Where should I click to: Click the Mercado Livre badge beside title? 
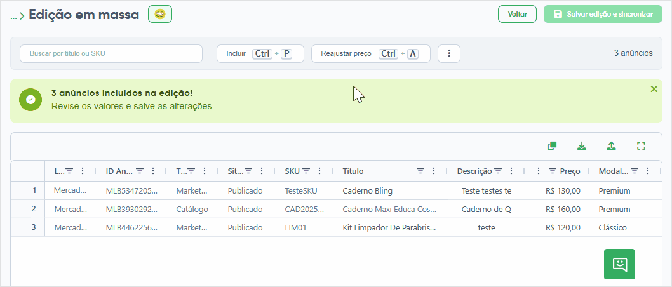point(160,14)
